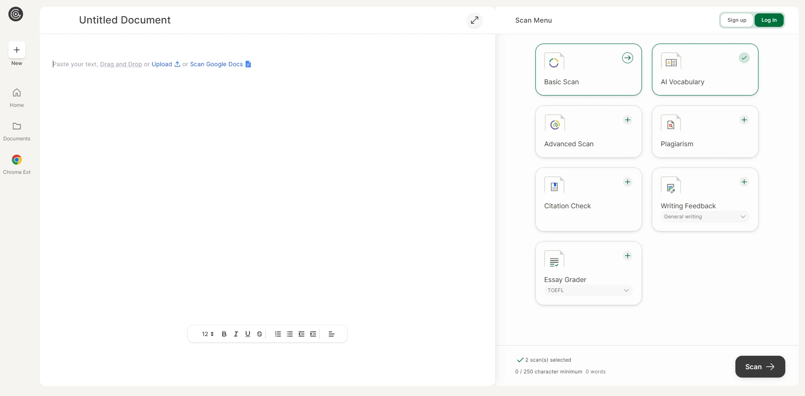Add Writing Feedback with plus toggle
Screen dimensions: 805x396
point(744,182)
